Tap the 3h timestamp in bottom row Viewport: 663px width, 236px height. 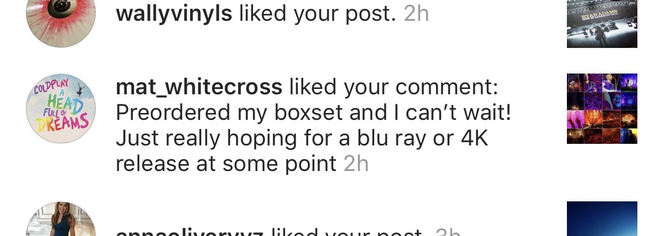pos(448,233)
